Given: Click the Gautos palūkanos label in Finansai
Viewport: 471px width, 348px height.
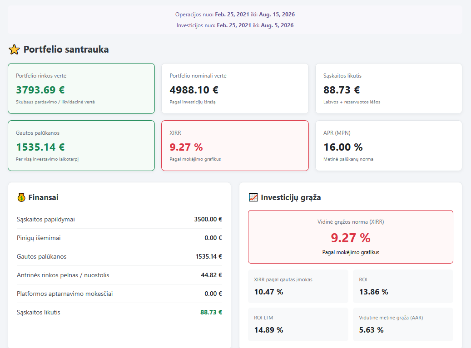Looking at the screenshot, I should pos(41,256).
